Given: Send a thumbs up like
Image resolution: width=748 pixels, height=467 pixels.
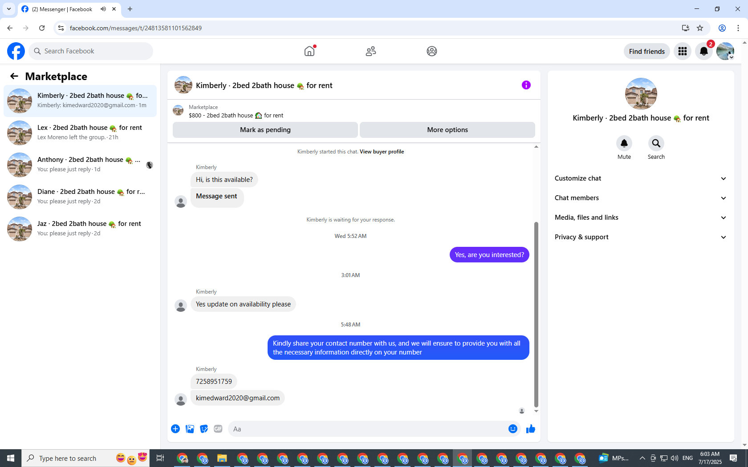Looking at the screenshot, I should pyautogui.click(x=531, y=429).
